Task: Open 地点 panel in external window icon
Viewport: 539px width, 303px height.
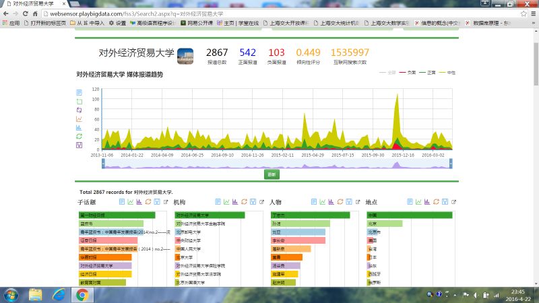Action: pos(453,201)
